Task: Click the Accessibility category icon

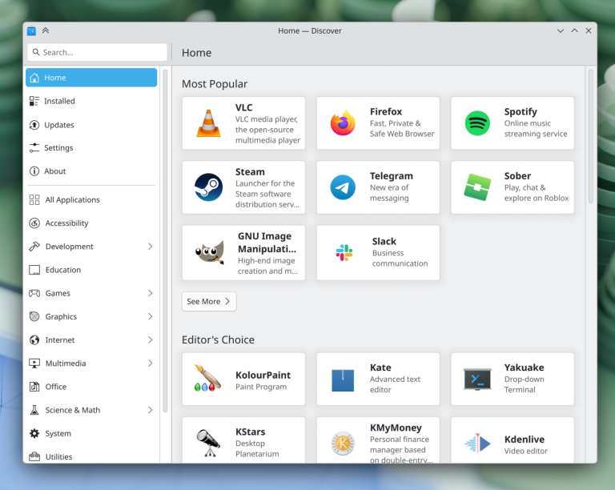Action: tap(34, 223)
